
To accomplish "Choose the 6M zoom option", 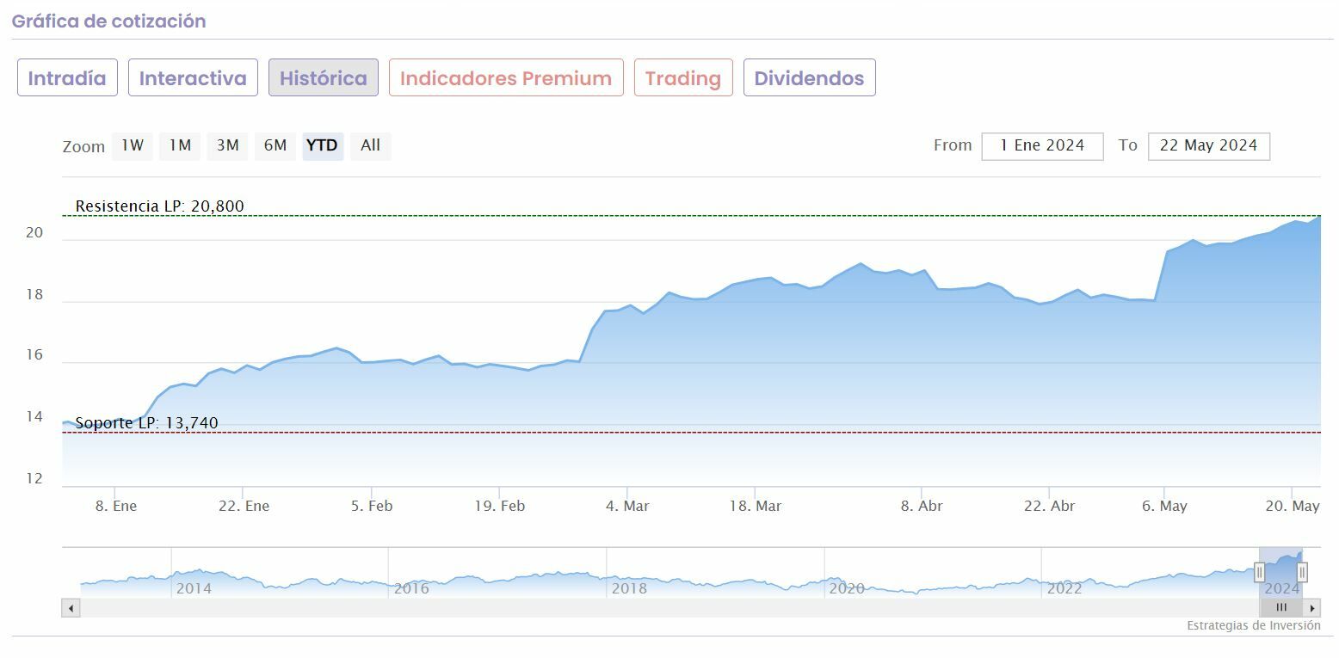I will [275, 145].
